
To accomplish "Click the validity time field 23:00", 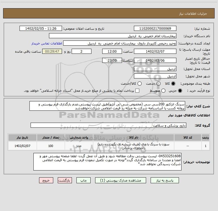I will pos(112,60).
